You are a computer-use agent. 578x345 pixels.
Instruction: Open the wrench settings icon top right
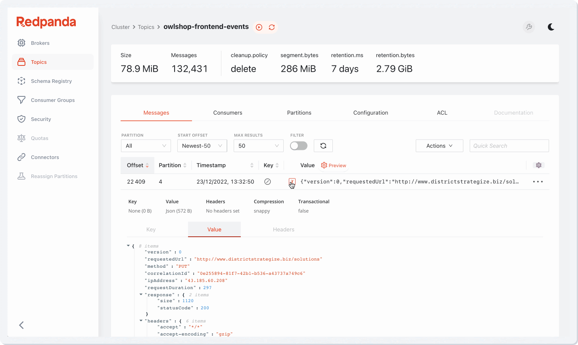point(529,27)
